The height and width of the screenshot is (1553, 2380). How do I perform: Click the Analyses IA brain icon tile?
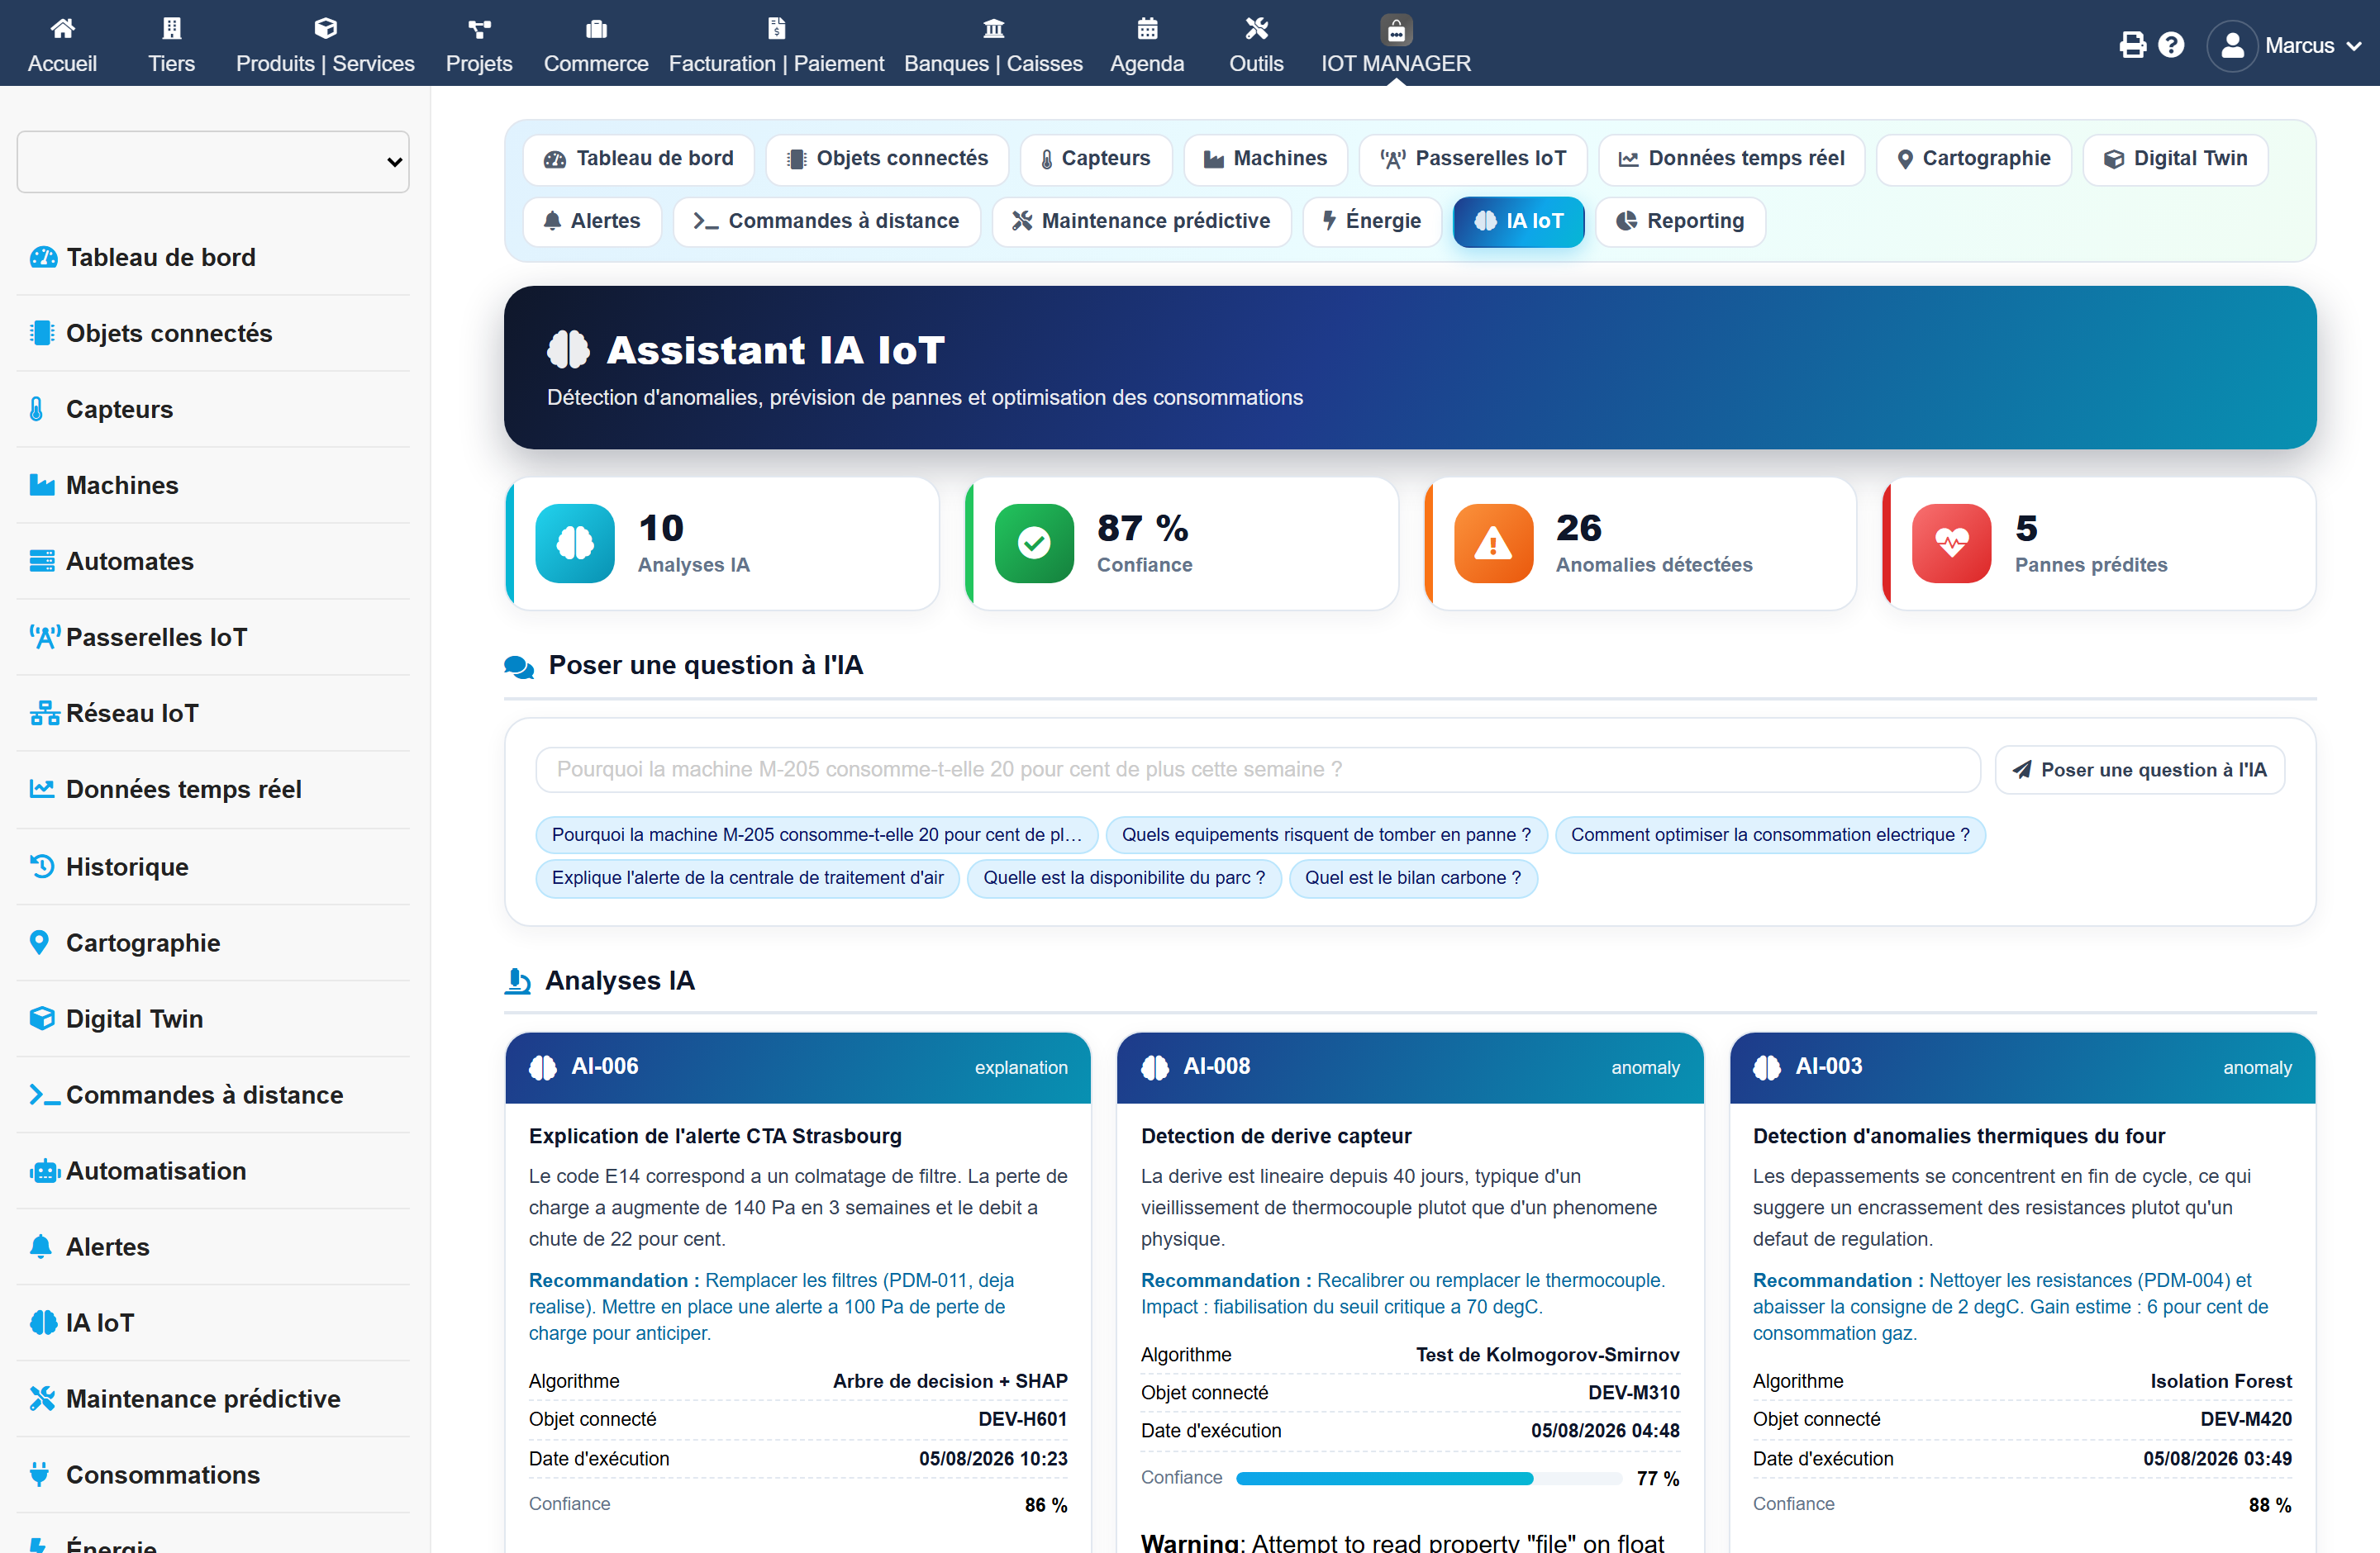pos(575,543)
